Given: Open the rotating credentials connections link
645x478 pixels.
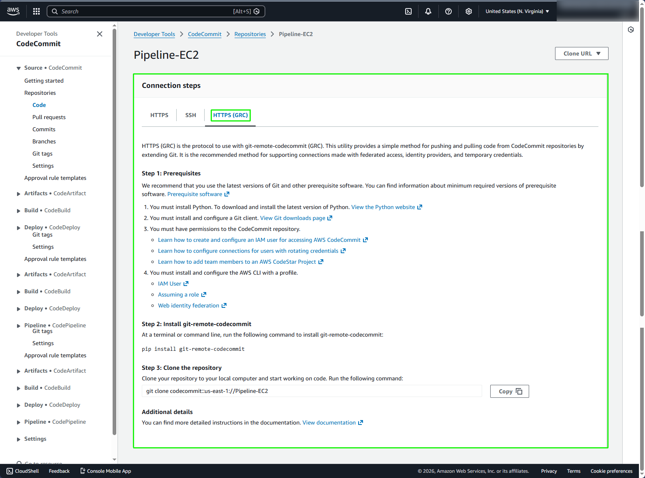Looking at the screenshot, I should pyautogui.click(x=252, y=251).
